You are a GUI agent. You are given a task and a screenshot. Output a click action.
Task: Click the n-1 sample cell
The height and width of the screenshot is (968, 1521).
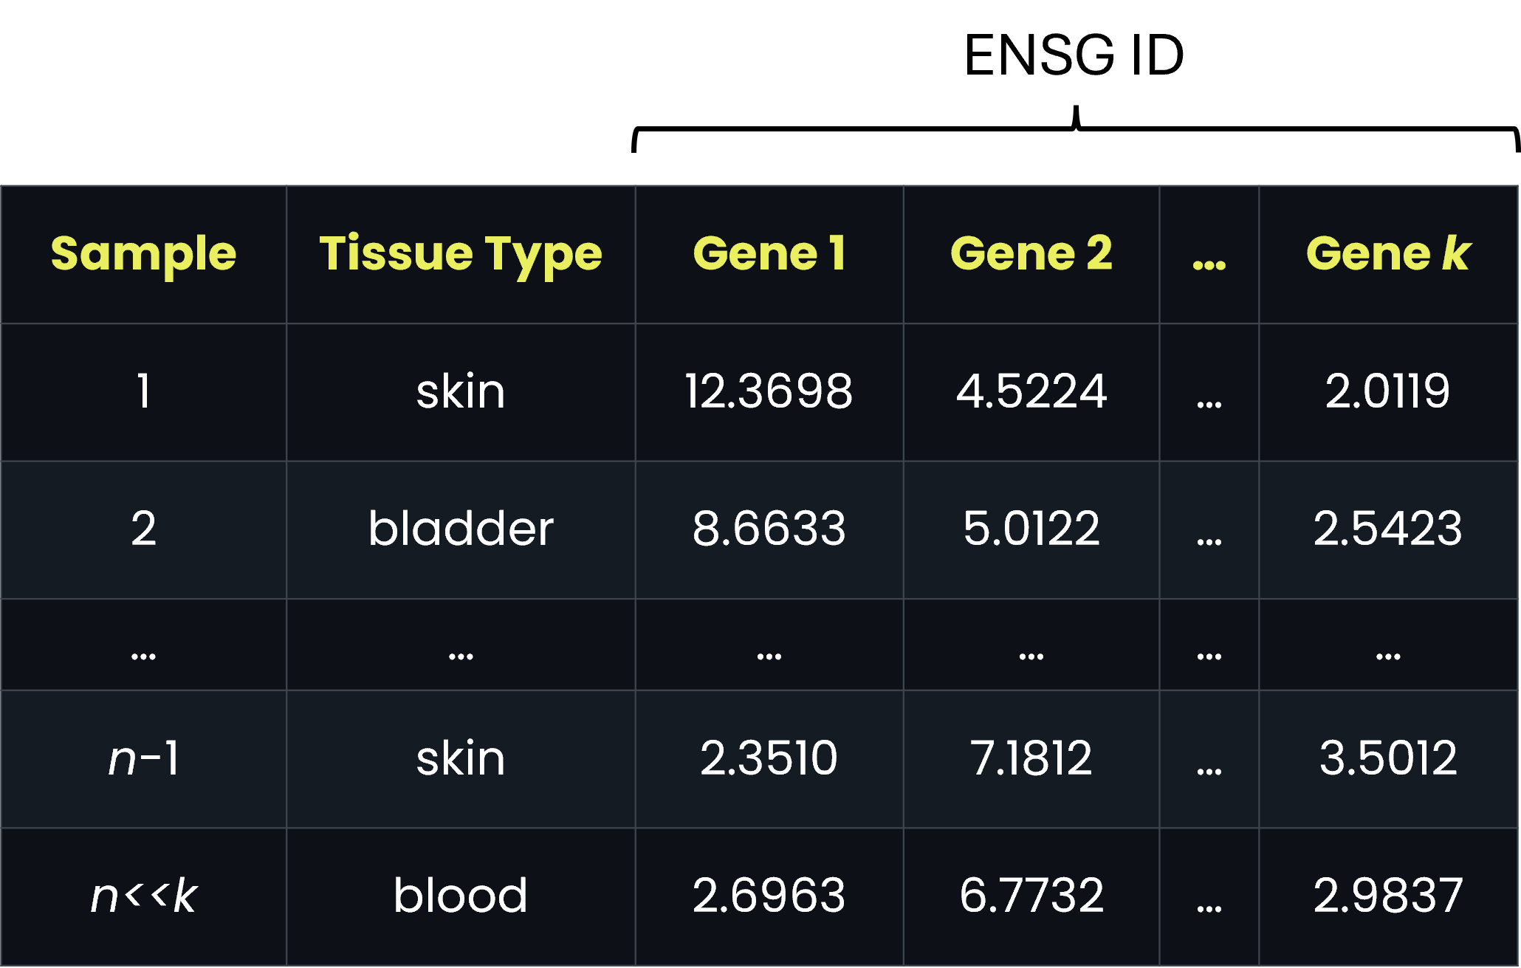(x=143, y=759)
